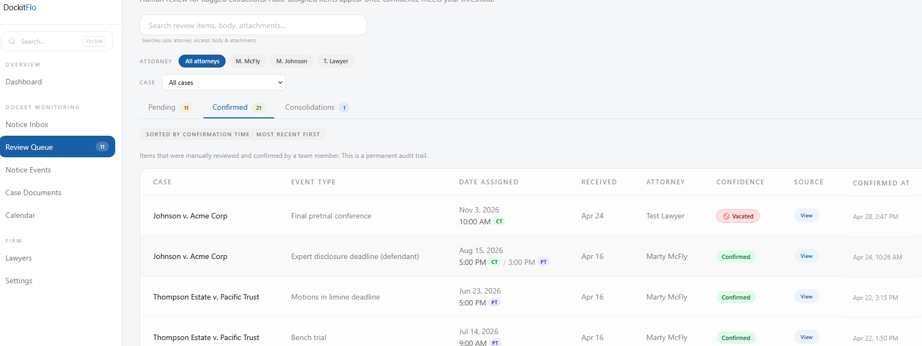Click Thompson Estate v. Pacific Trust Motions row
This screenshot has height=346, width=922.
coord(206,297)
